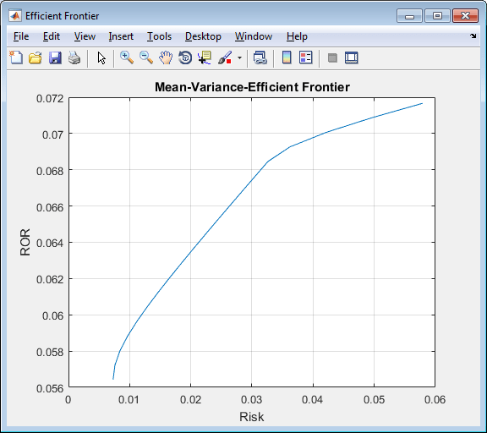The height and width of the screenshot is (433, 487).
Task: Turn on the Data Cursor tool
Action: click(x=205, y=58)
